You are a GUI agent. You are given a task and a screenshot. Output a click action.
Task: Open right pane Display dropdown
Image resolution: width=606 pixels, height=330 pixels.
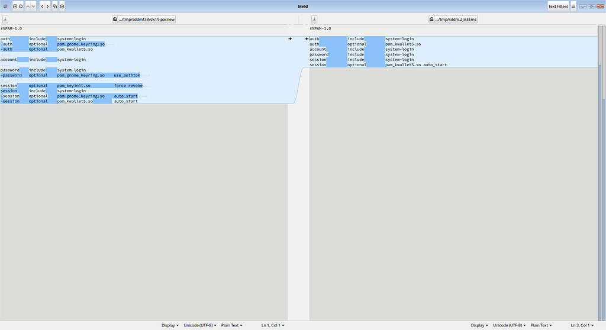click(x=479, y=325)
